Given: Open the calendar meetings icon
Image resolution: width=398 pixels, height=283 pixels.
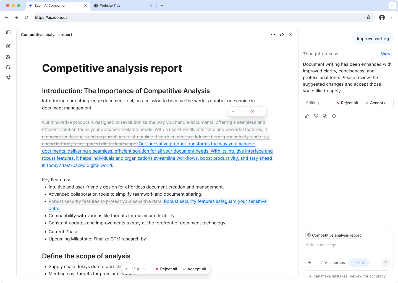Looking at the screenshot, I should click(x=8, y=67).
